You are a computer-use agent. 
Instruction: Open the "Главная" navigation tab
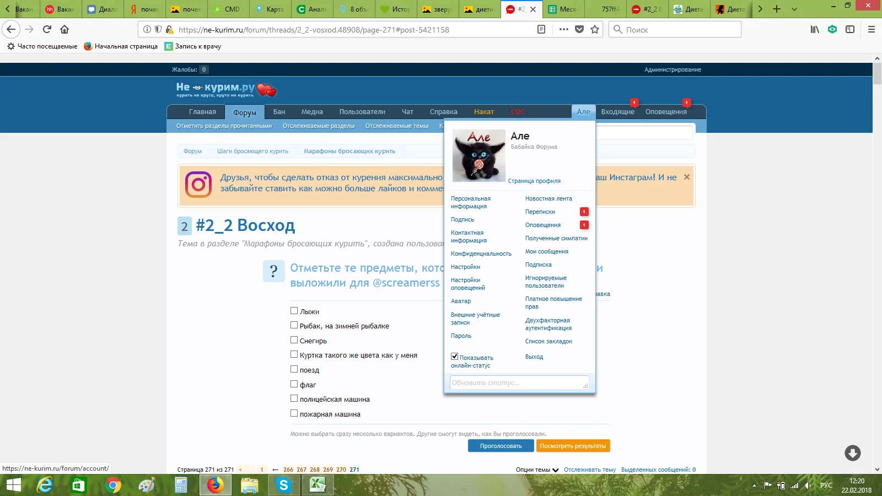pos(202,111)
